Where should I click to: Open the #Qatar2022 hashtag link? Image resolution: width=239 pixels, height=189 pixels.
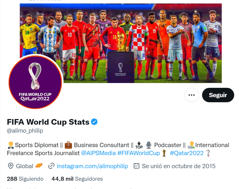(187, 153)
